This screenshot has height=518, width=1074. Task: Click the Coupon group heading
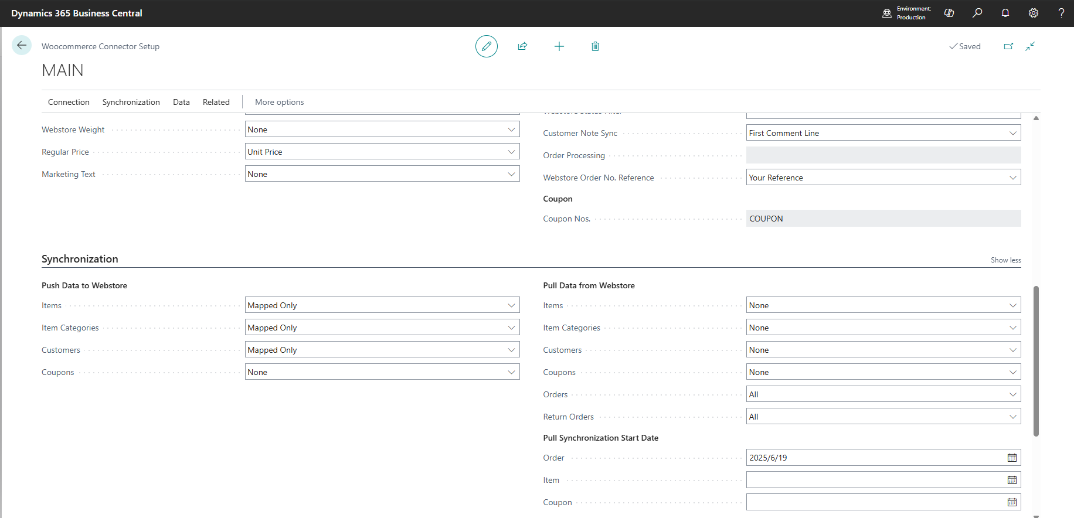(558, 199)
